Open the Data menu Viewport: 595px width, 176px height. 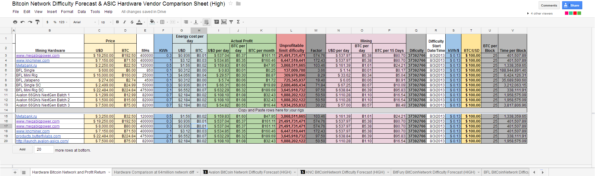[x=82, y=12]
